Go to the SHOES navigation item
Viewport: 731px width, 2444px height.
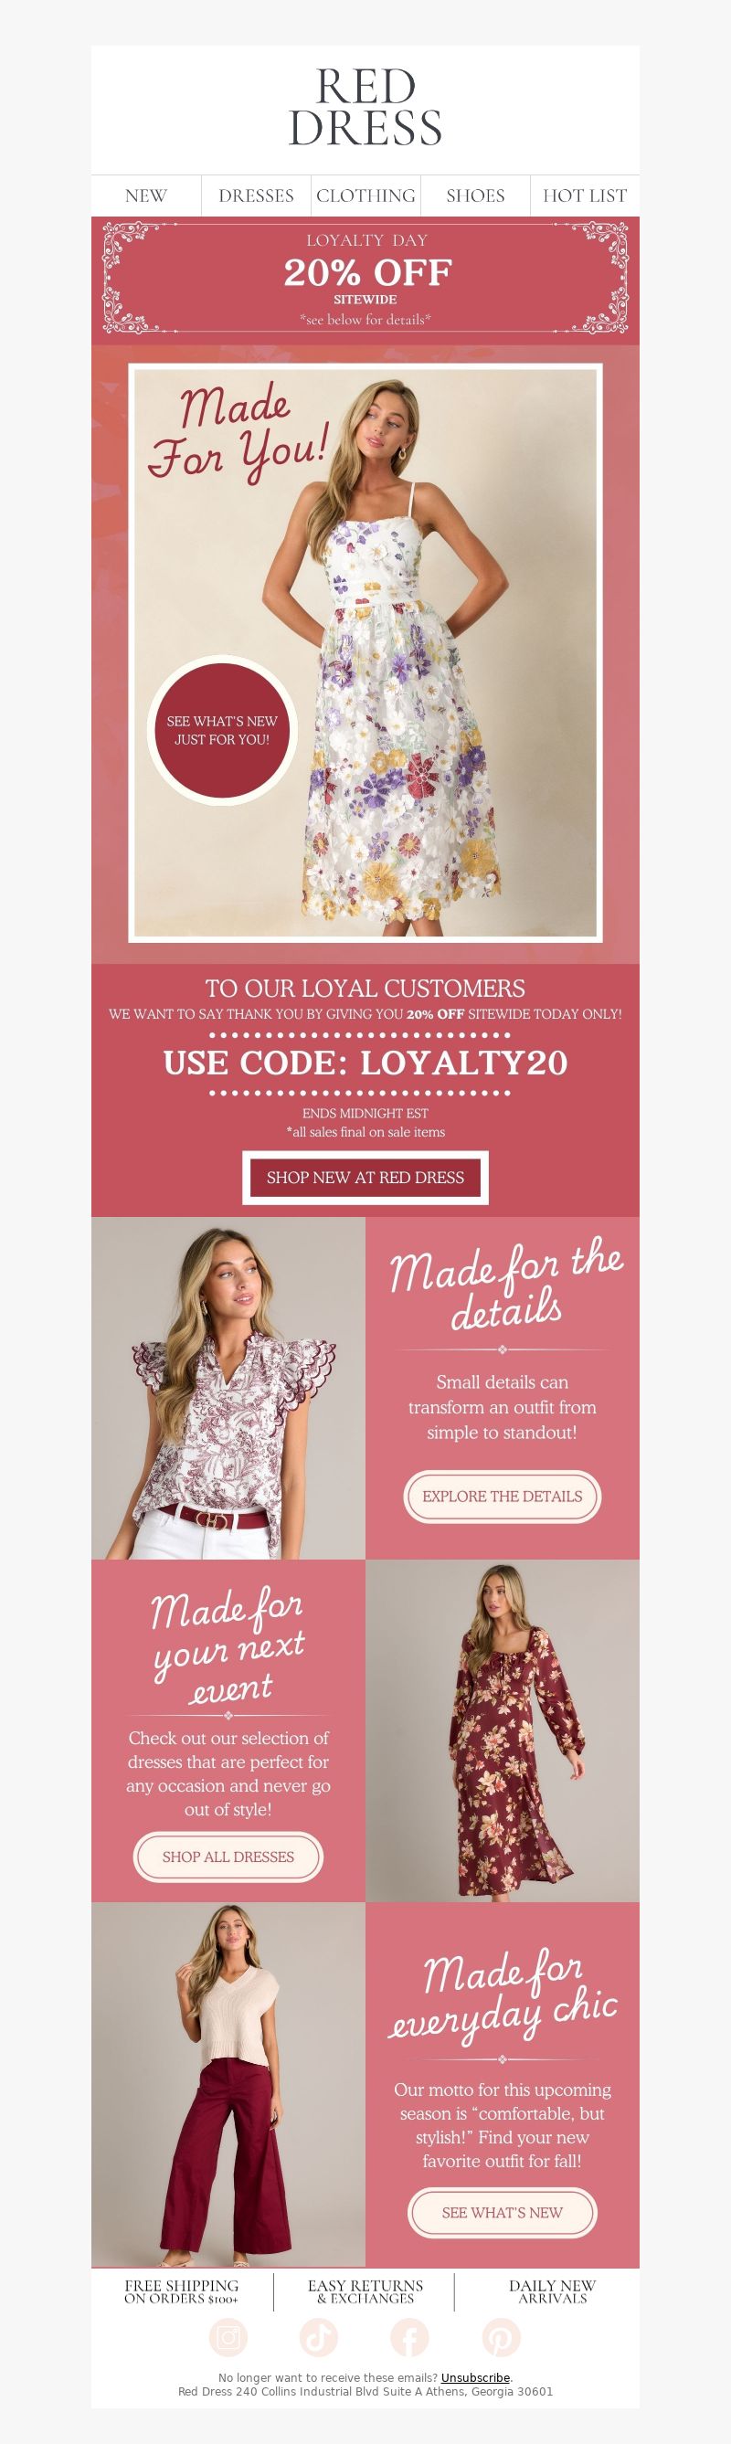pos(476,196)
